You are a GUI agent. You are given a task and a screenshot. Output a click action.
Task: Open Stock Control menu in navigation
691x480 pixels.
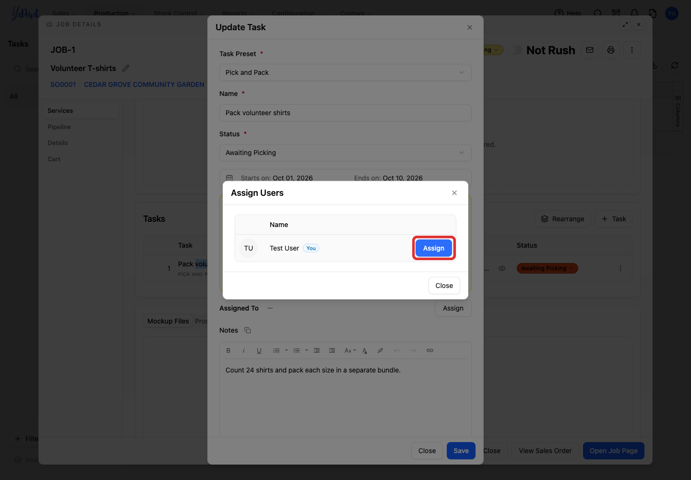pos(179,13)
